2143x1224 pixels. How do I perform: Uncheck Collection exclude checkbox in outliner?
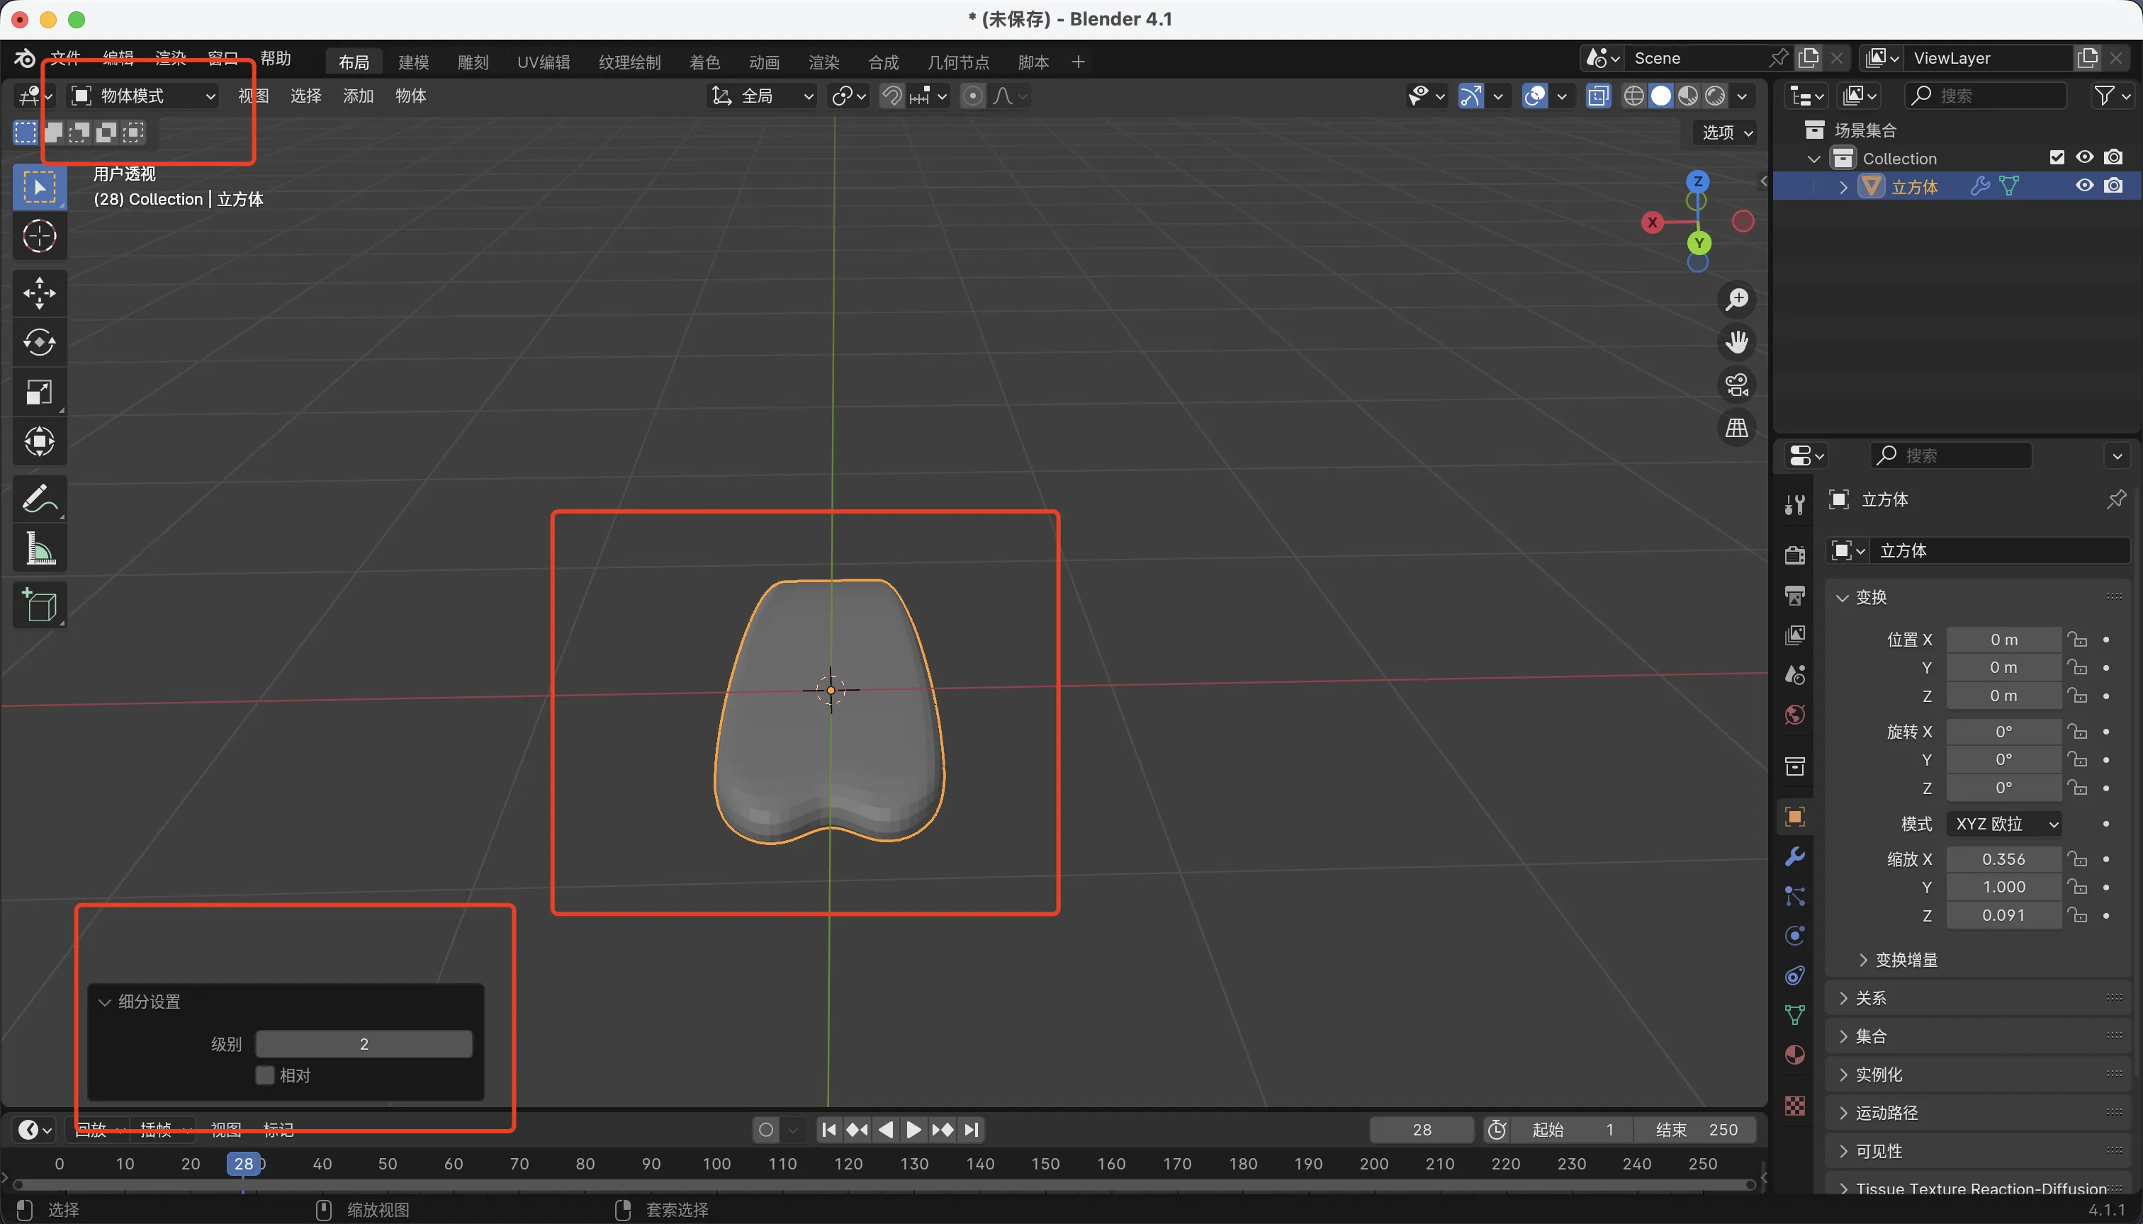click(2057, 158)
